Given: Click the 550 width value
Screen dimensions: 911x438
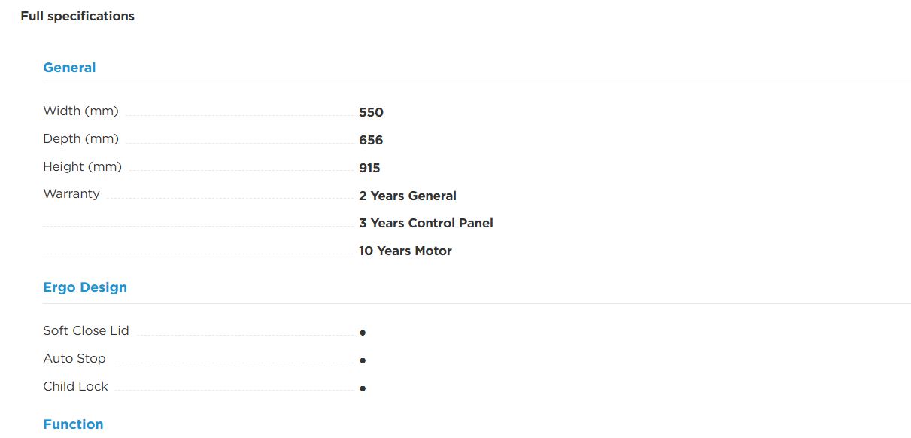Looking at the screenshot, I should (x=371, y=113).
